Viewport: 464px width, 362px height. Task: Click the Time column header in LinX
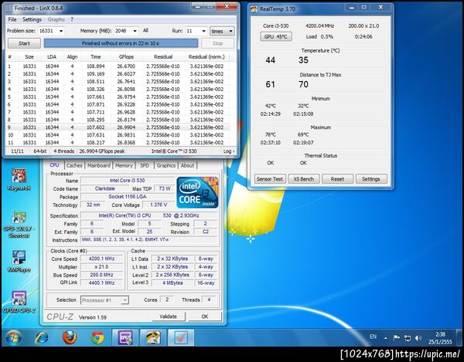pyautogui.click(x=96, y=57)
